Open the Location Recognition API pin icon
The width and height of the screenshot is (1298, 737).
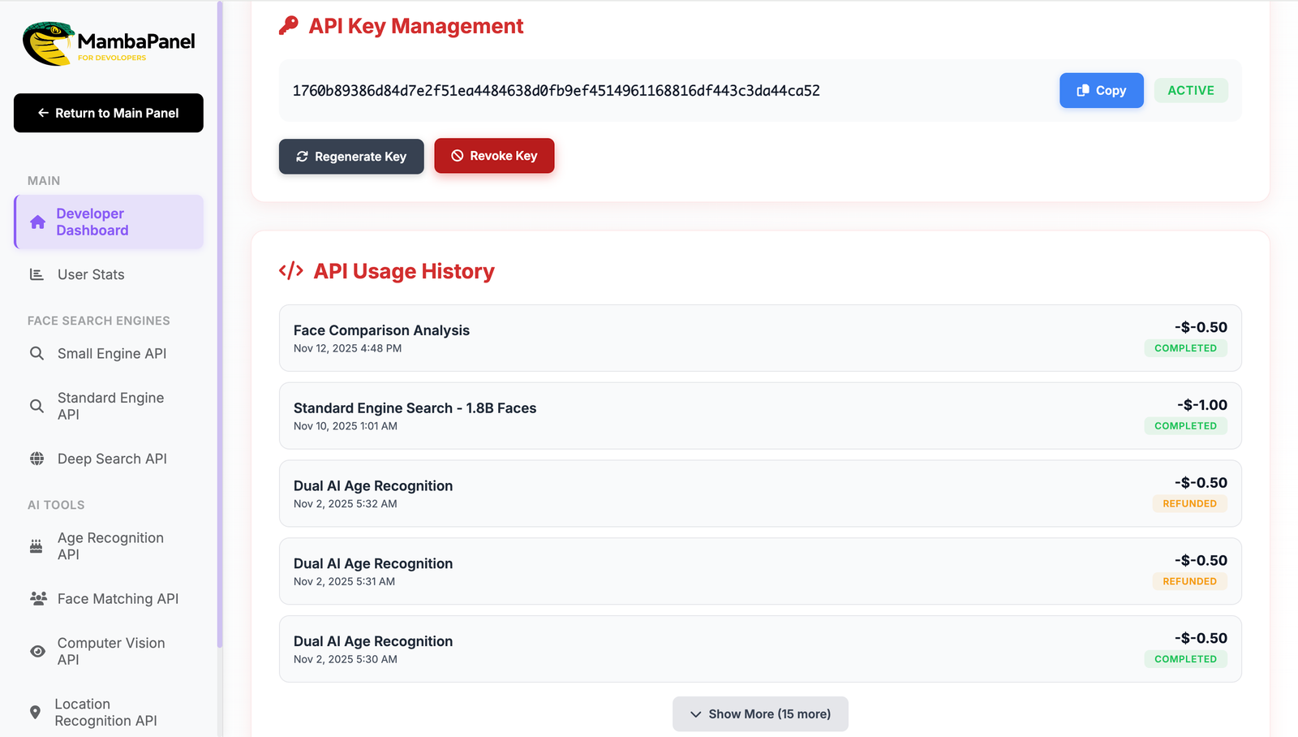tap(37, 712)
